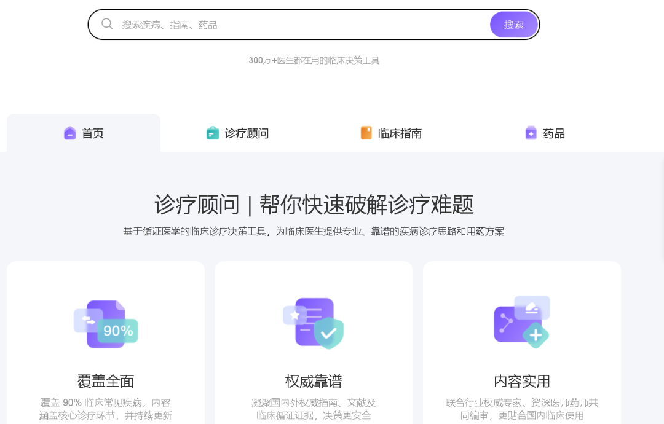The width and height of the screenshot is (664, 424).
Task: Switch to the 临床指南 tab
Action: (391, 133)
